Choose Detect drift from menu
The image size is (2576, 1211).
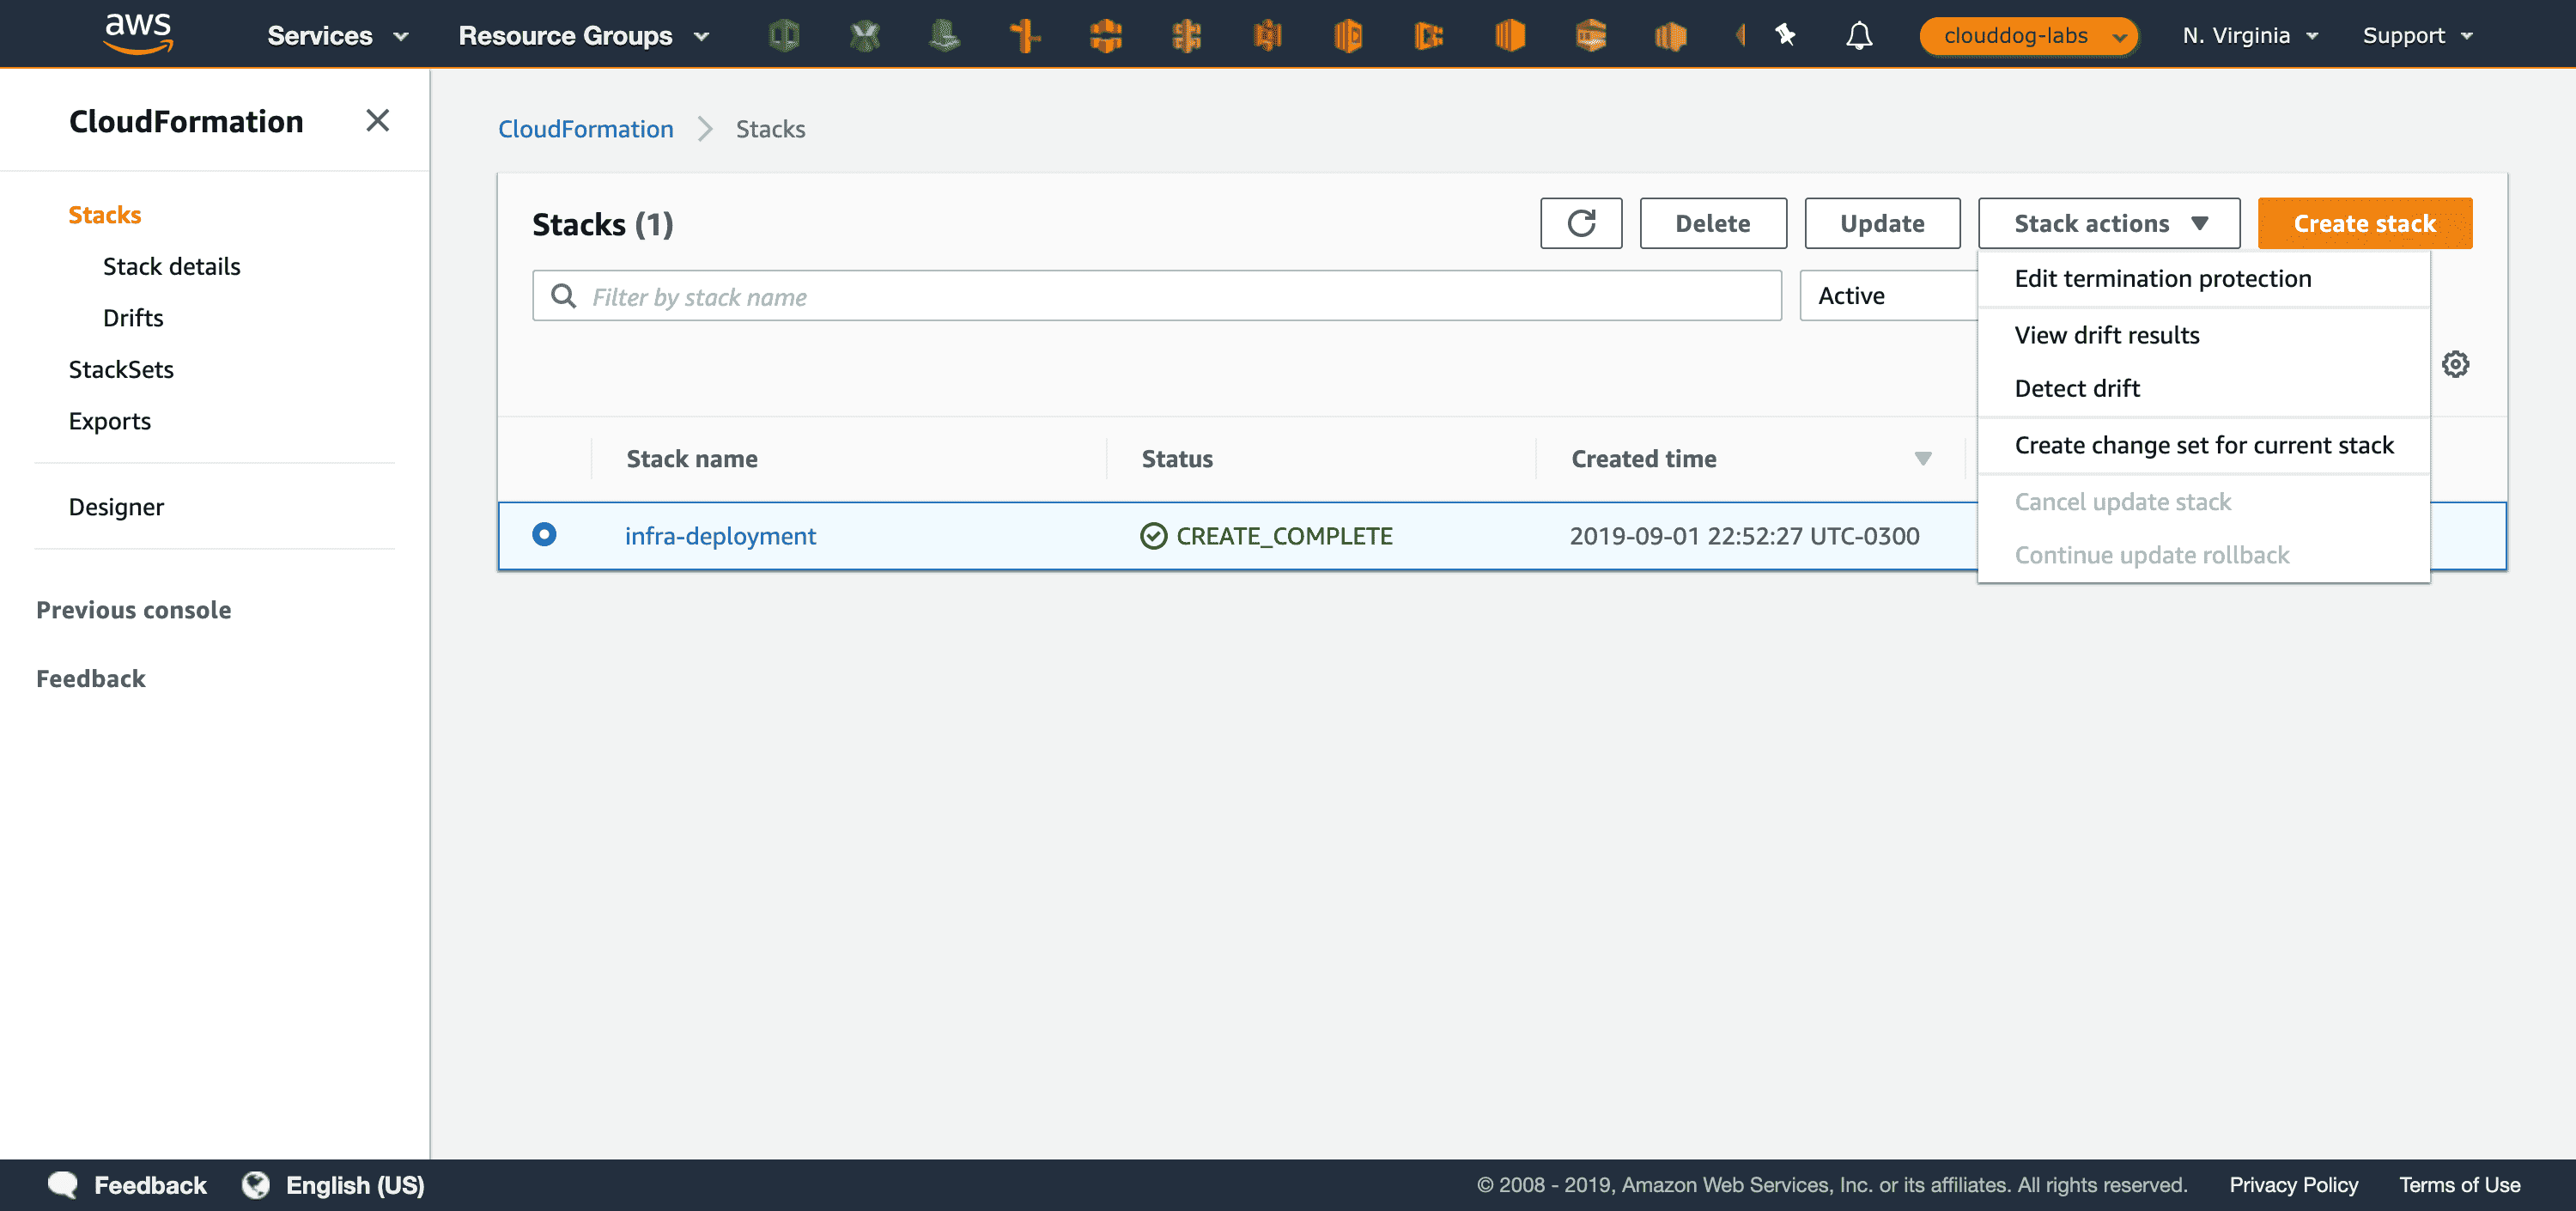click(2076, 388)
